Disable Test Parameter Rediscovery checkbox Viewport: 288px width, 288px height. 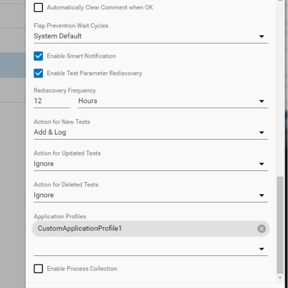tap(38, 73)
